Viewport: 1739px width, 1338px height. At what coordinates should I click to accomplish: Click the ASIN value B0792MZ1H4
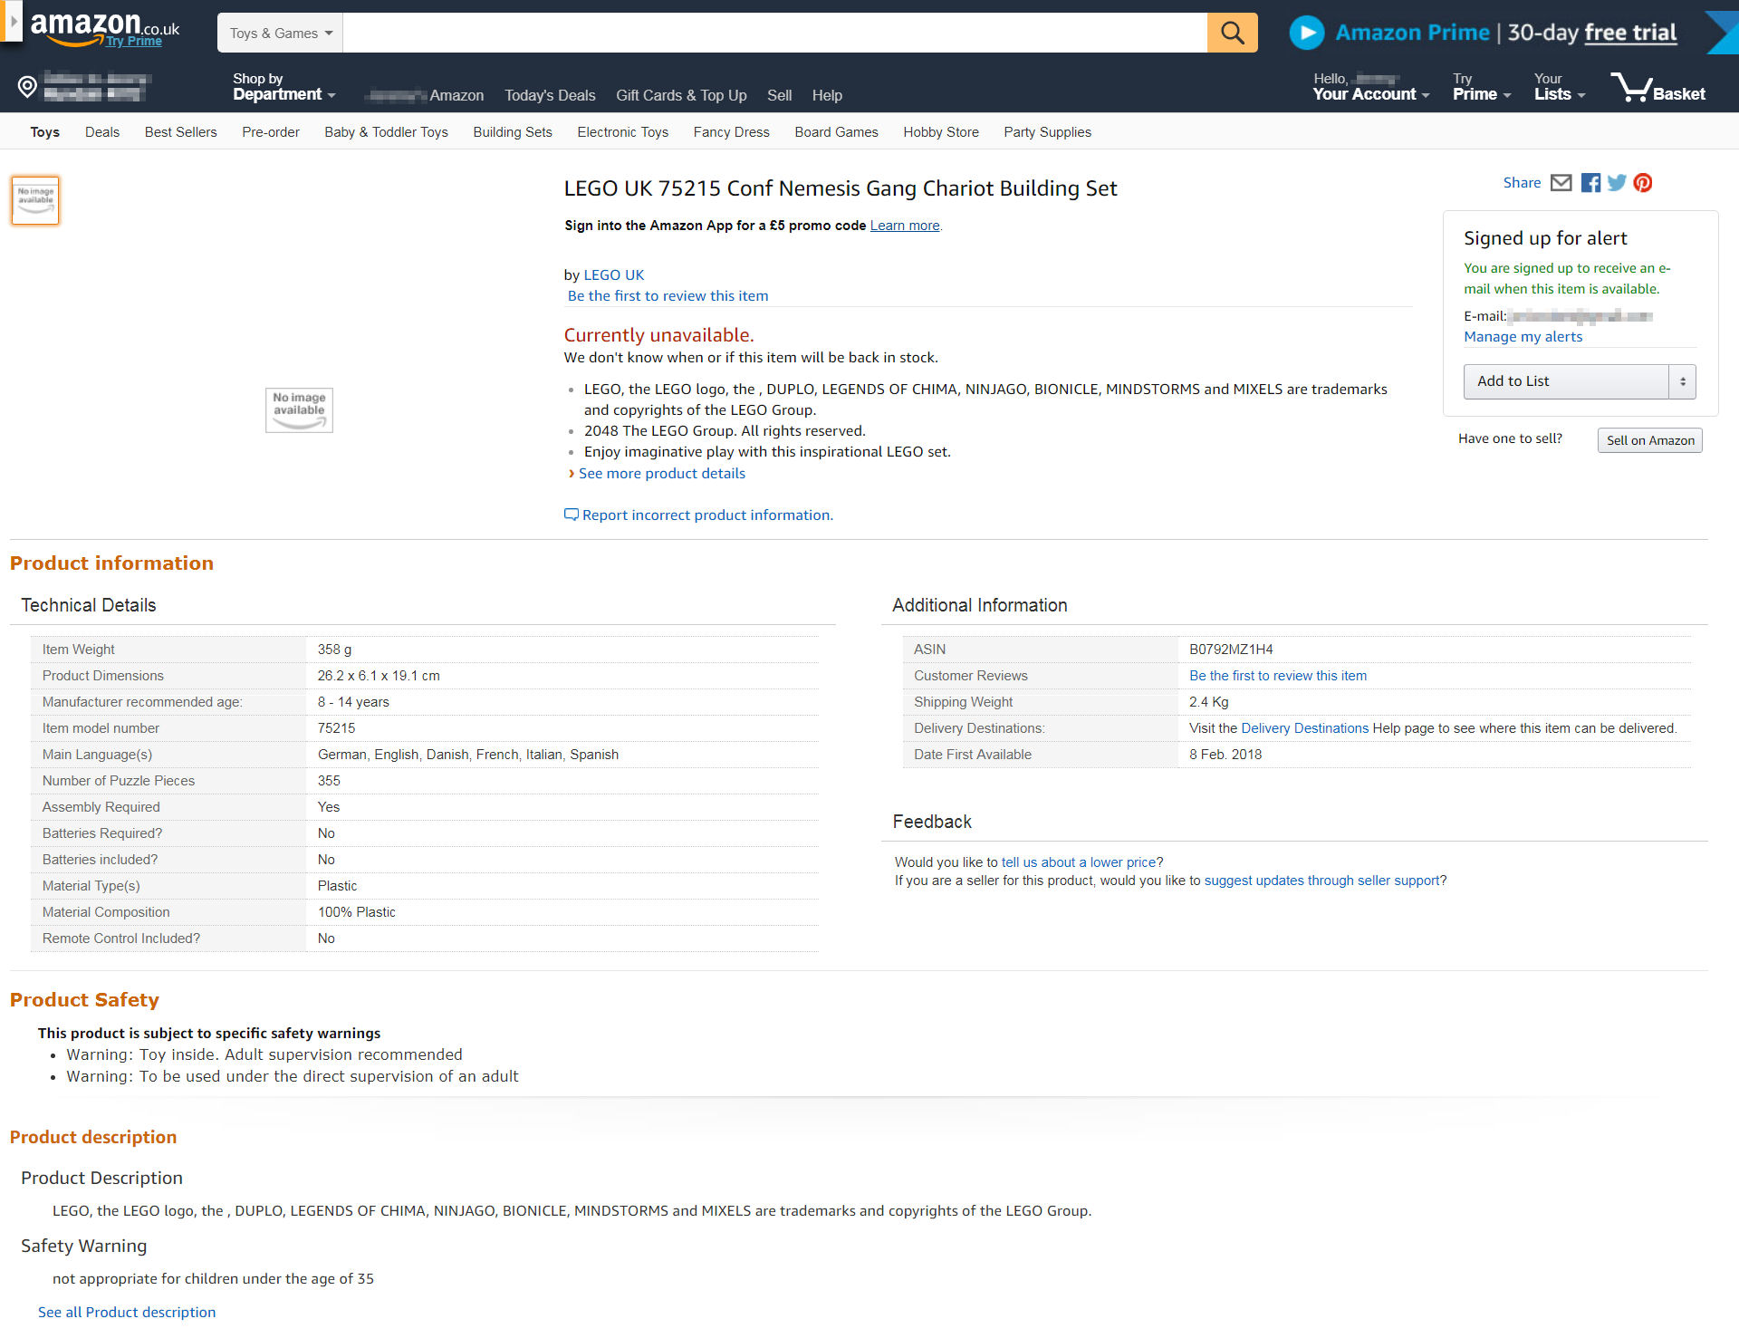(1231, 650)
